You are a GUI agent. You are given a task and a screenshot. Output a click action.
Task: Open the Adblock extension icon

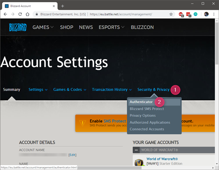(x=181, y=14)
